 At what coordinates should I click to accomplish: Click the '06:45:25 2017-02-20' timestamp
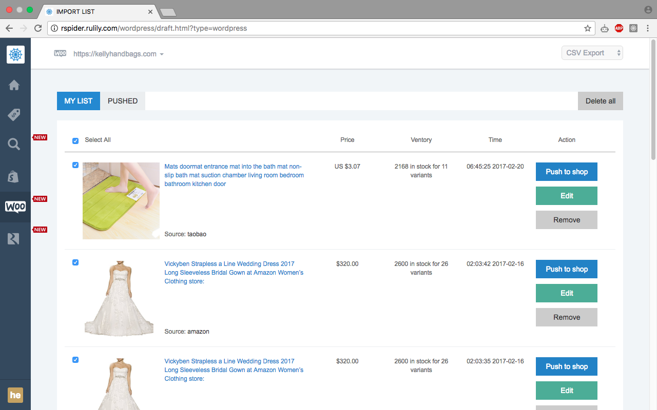click(495, 167)
